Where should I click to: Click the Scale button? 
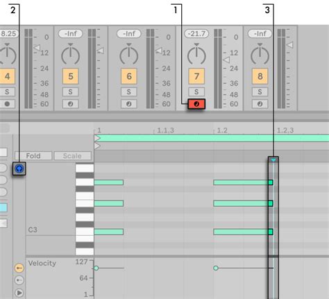72,156
